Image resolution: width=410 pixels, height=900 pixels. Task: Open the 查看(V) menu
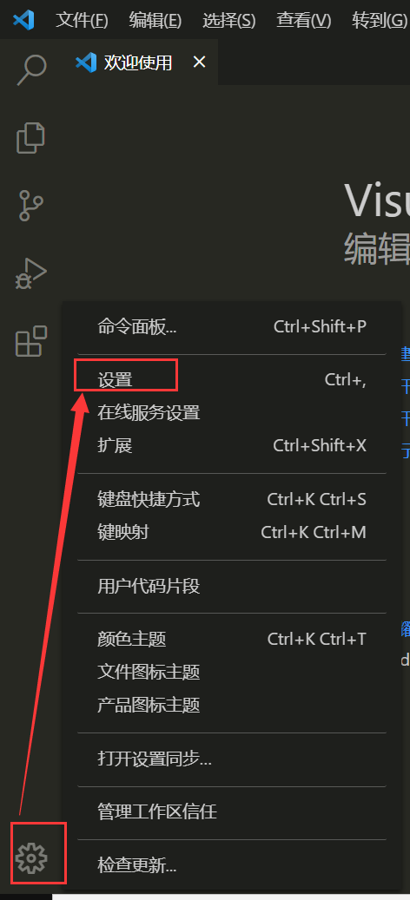click(304, 21)
